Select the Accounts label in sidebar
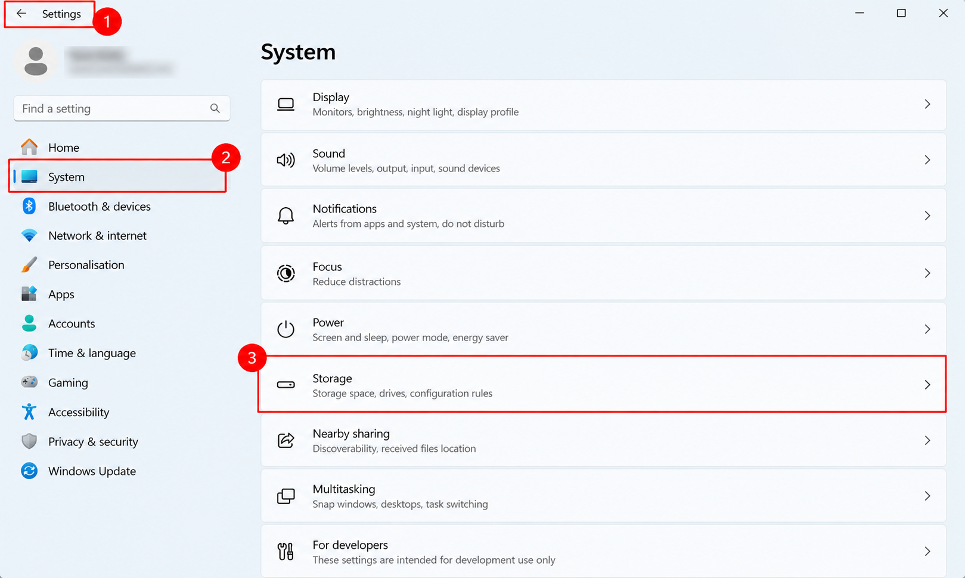This screenshot has width=965, height=578. click(x=72, y=323)
